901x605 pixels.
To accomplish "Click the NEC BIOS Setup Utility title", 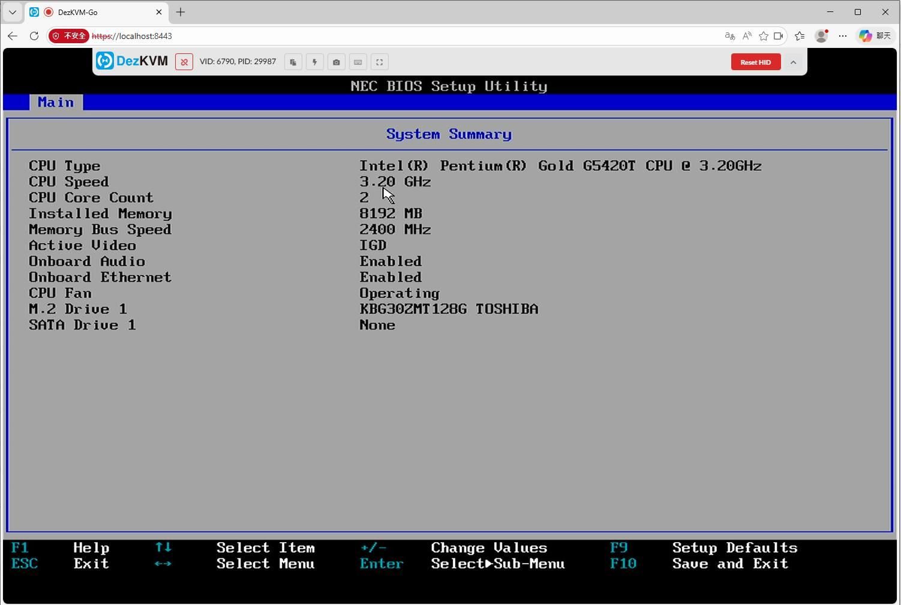I will (449, 86).
